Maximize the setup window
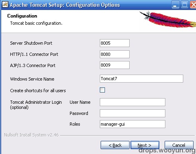Image resolution: width=196 pixels, height=154 pixels. 184,5
